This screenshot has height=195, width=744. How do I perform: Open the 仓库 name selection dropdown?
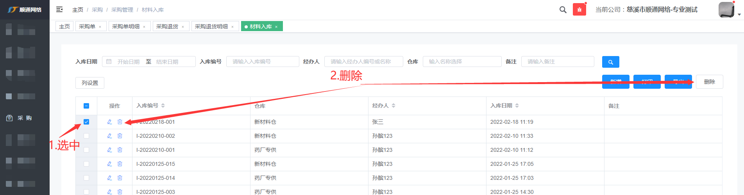pyautogui.click(x=462, y=61)
